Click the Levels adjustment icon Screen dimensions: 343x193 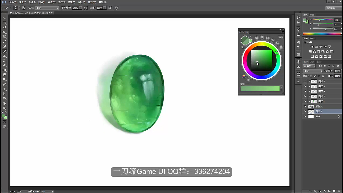click(x=316, y=47)
